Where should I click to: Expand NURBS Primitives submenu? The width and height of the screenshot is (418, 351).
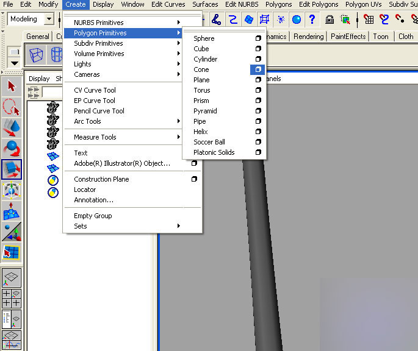(x=123, y=23)
